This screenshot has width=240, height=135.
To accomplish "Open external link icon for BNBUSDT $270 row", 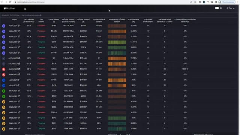I will point(19,118).
